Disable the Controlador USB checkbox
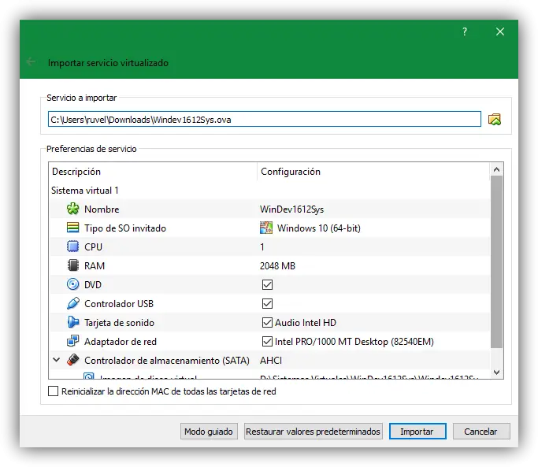 pos(267,304)
